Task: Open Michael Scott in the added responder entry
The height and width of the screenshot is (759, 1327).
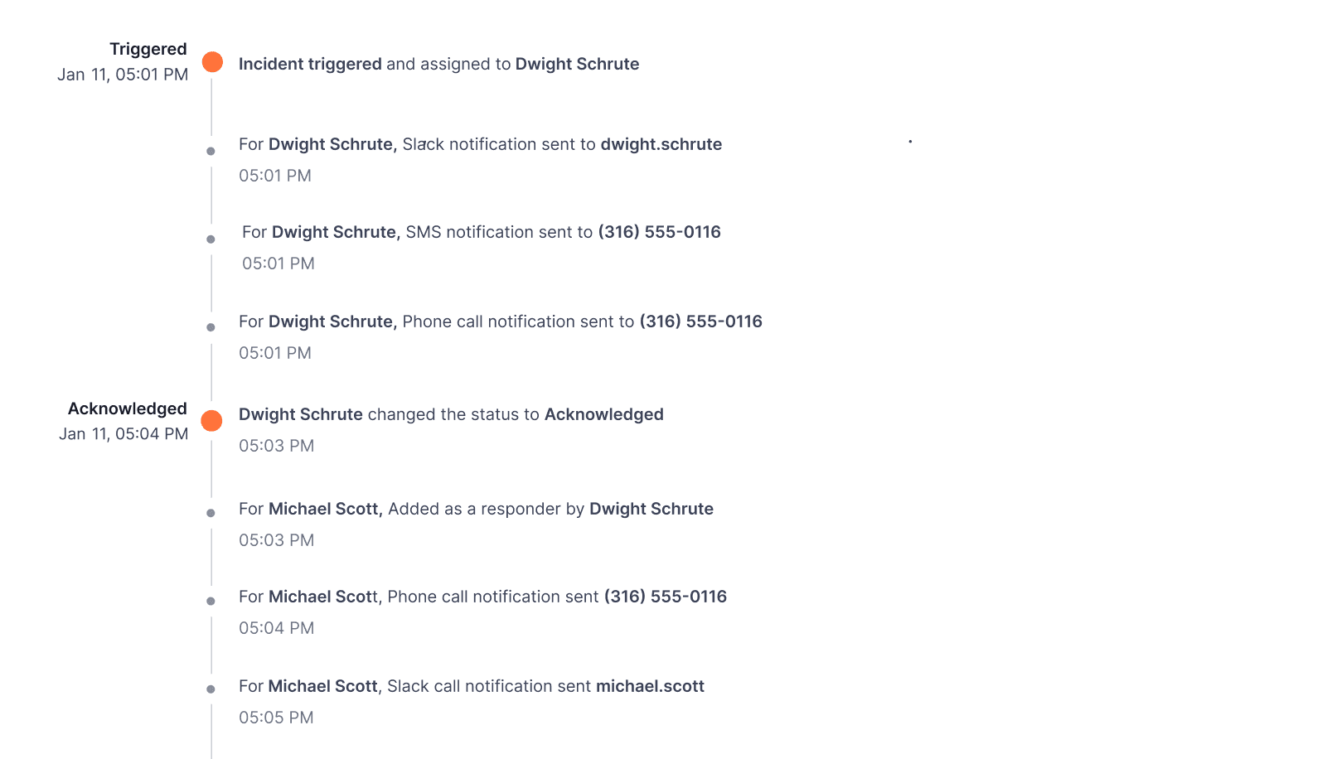Action: 325,509
